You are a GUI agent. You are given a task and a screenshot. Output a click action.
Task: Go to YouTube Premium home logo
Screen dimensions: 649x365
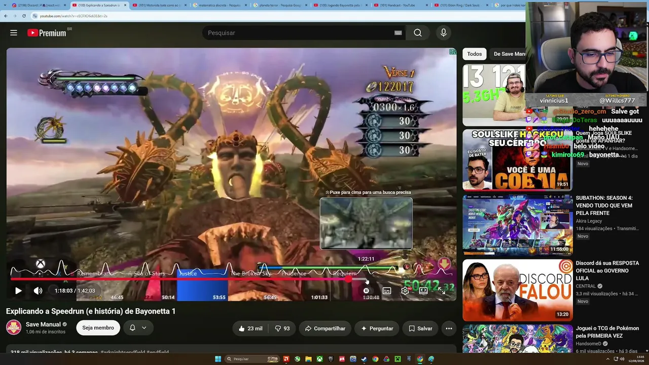coord(47,33)
